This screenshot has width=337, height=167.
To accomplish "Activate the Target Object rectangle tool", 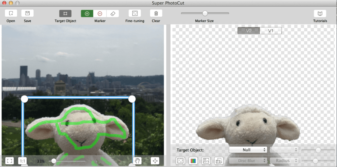I will [x=65, y=13].
